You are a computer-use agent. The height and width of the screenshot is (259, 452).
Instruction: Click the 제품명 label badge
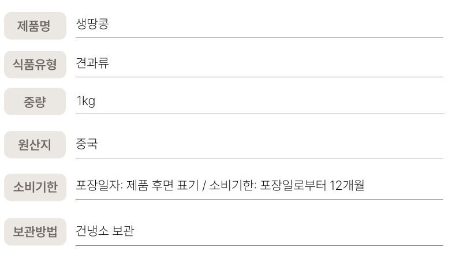coord(35,26)
